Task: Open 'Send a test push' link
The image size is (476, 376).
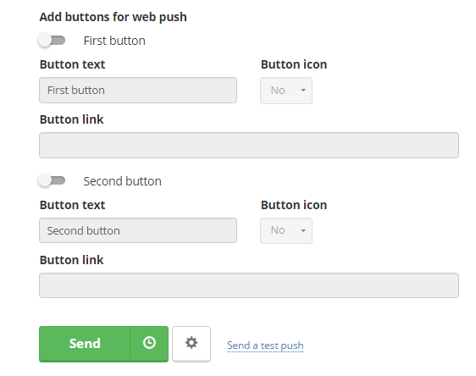Action: [265, 346]
